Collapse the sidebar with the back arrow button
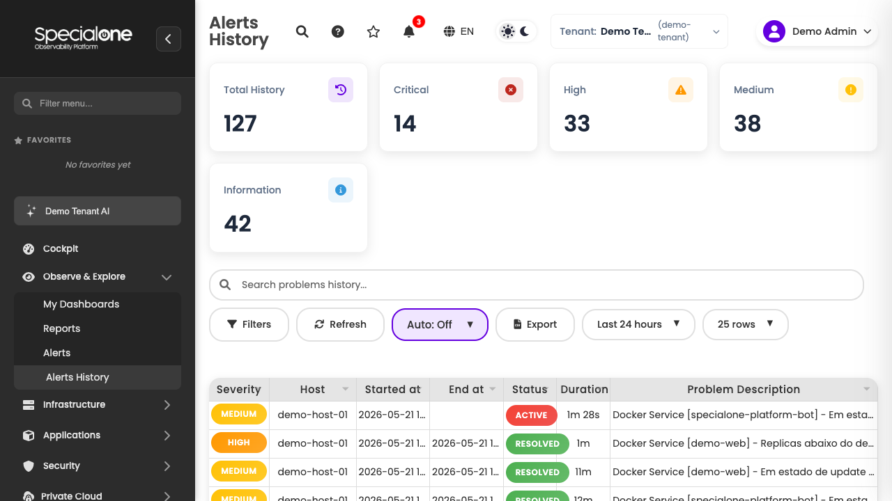Viewport: 892px width, 501px height. click(169, 39)
